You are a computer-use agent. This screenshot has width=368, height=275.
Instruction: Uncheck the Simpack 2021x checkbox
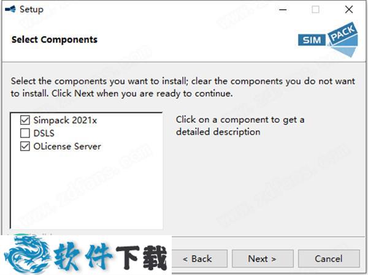(25, 120)
